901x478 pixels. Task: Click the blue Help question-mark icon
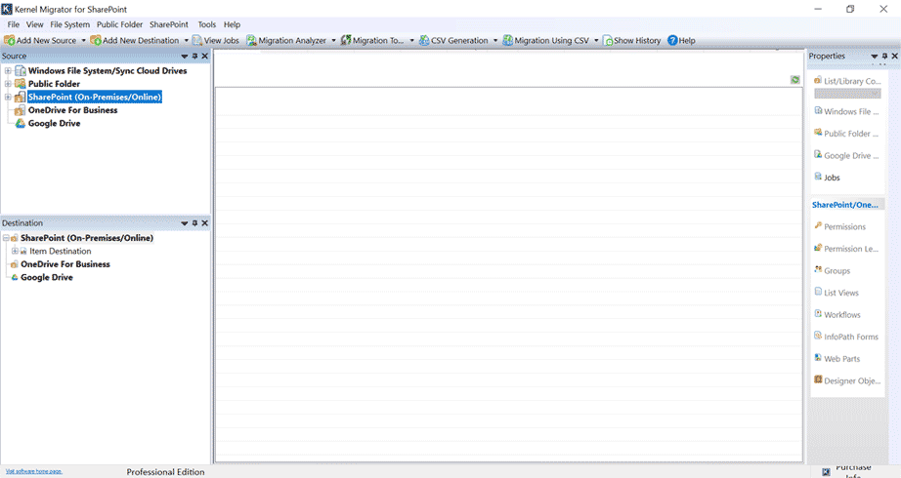coord(672,41)
